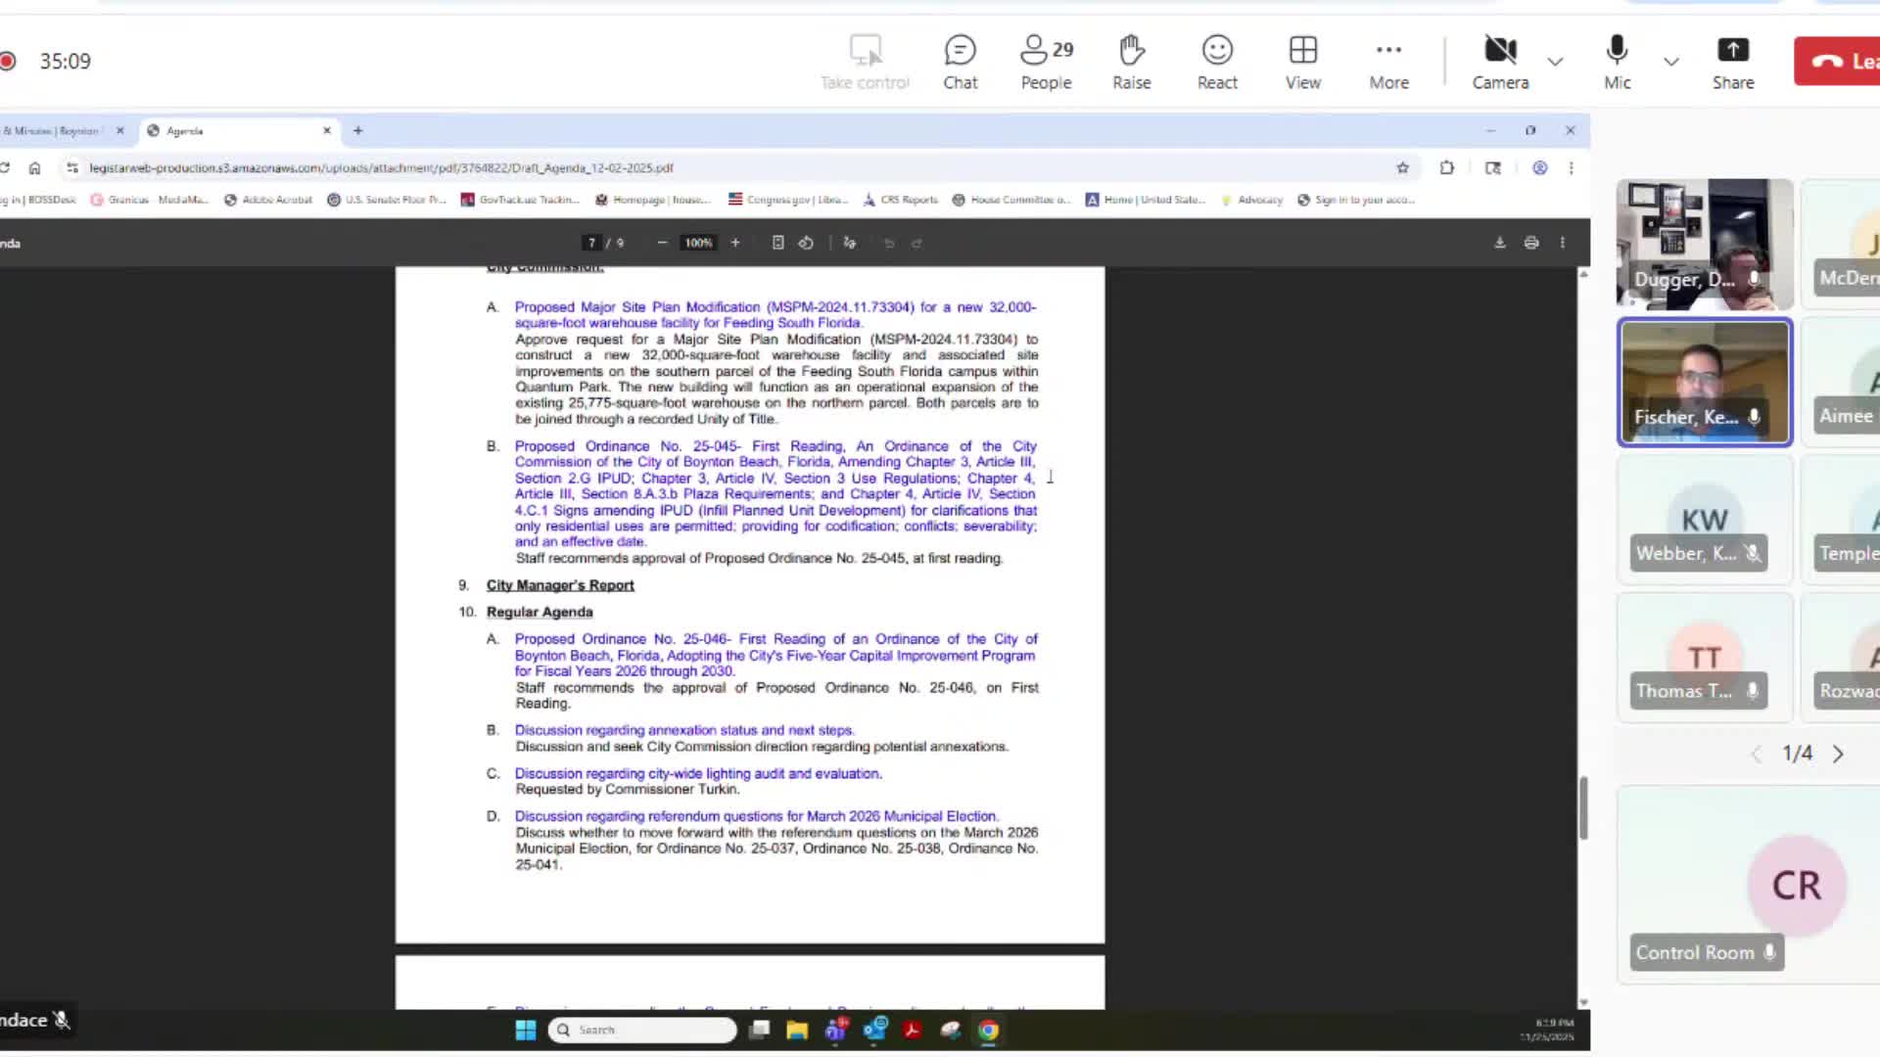
Task: Download the agenda PDF
Action: (x=1500, y=242)
